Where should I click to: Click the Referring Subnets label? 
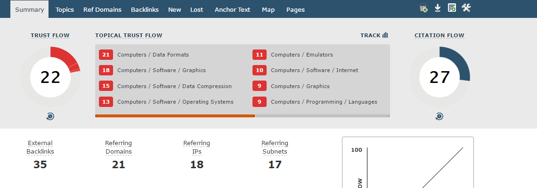tap(275, 147)
